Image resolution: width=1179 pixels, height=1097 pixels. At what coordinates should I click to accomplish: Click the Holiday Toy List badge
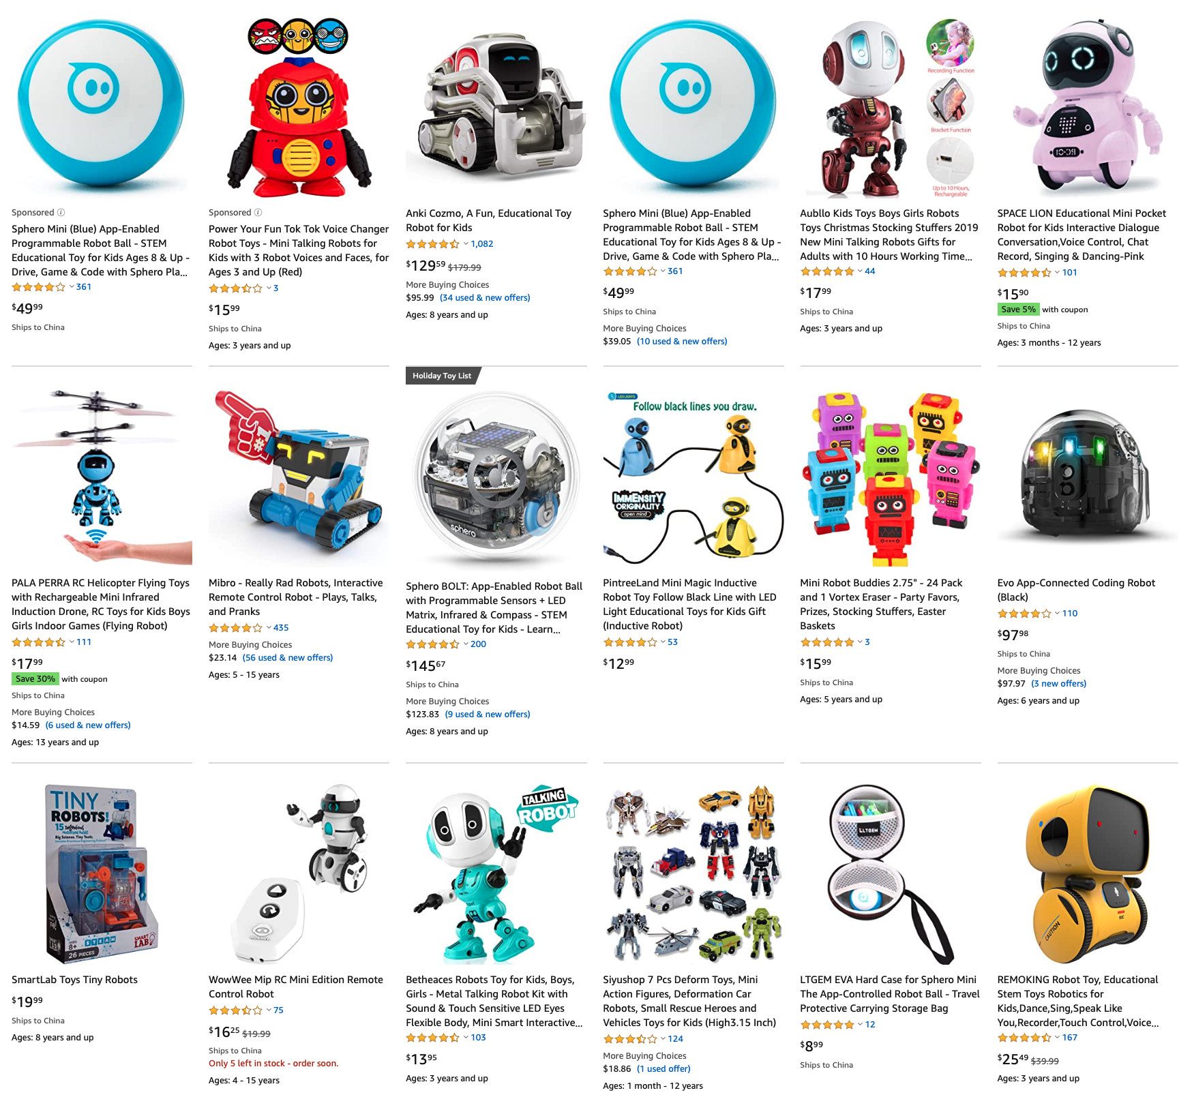(443, 376)
